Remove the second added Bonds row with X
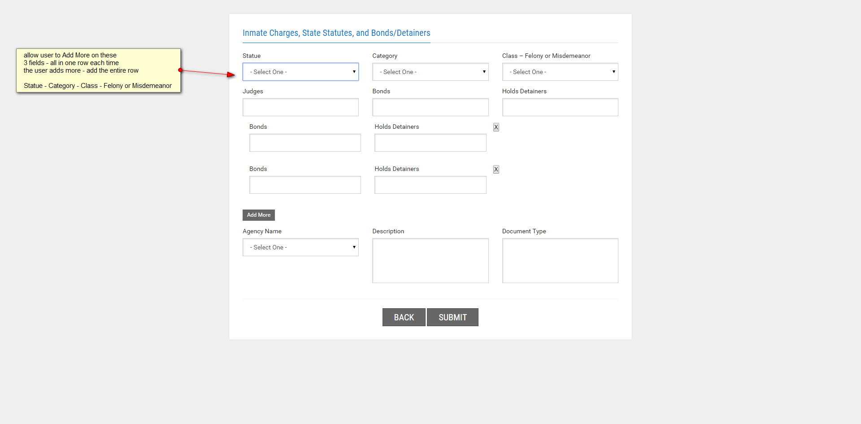 [496, 169]
